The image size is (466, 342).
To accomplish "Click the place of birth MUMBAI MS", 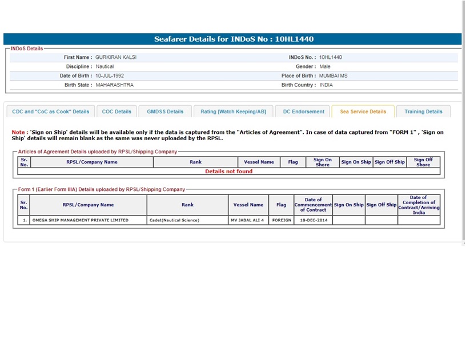I will pyautogui.click(x=333, y=76).
